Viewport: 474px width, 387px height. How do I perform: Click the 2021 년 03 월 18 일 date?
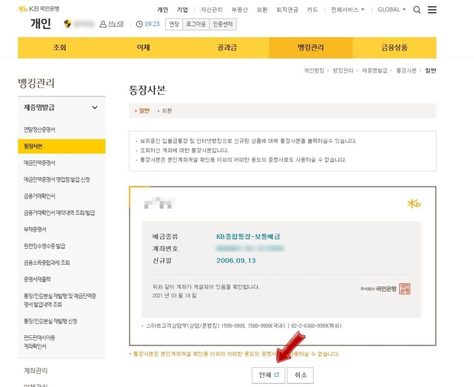[x=174, y=295]
